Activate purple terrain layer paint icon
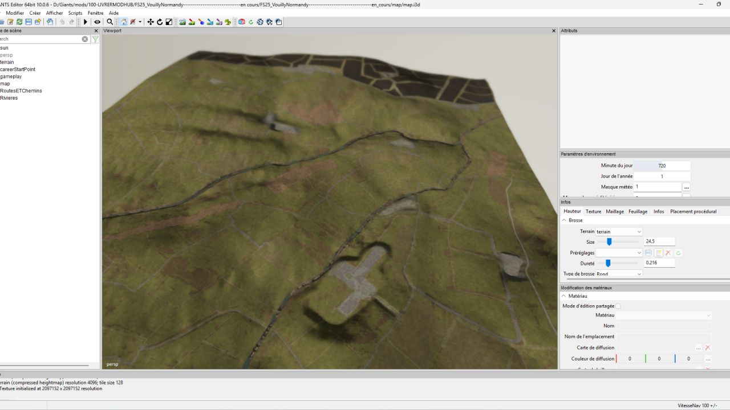 tap(219, 22)
